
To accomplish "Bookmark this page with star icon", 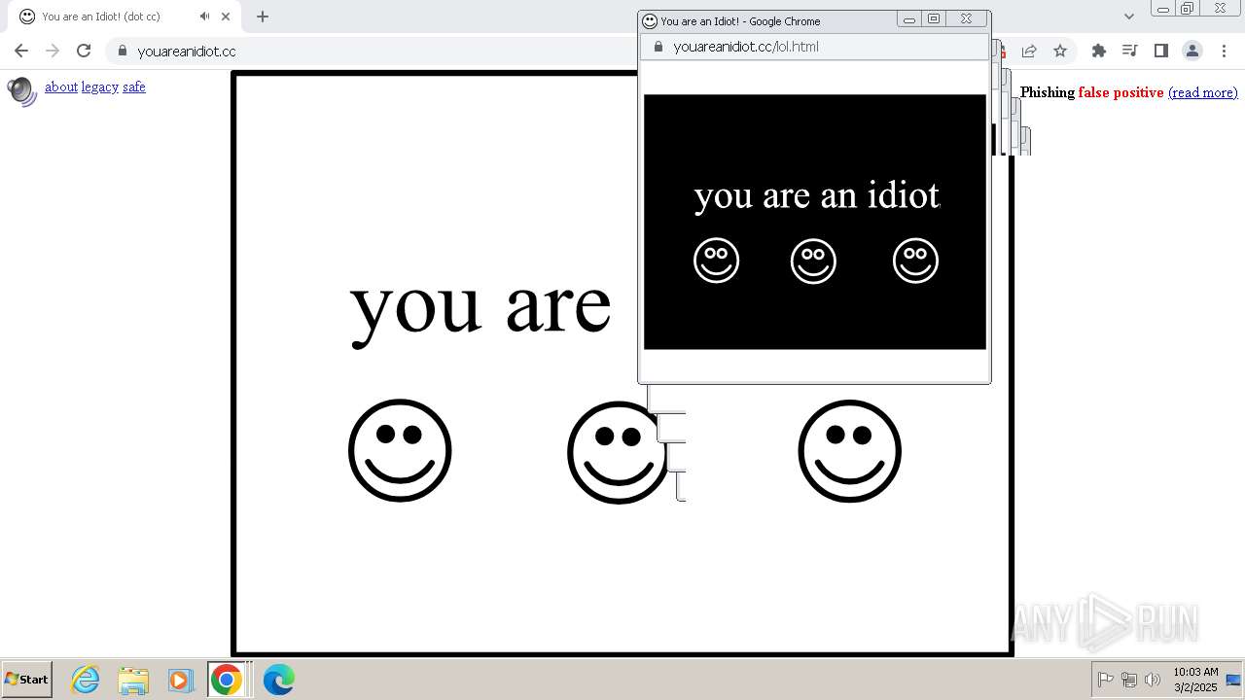I will (x=1060, y=51).
